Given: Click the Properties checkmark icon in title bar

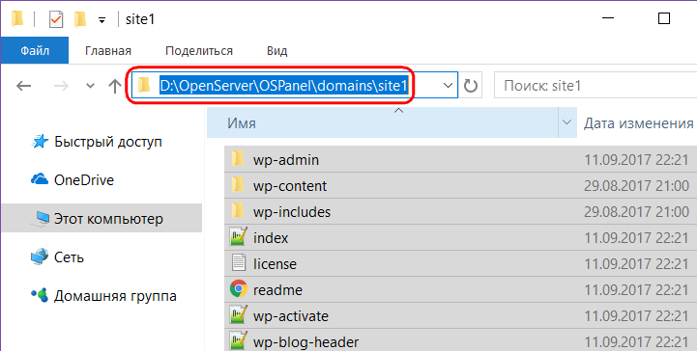Looking at the screenshot, I should (56, 19).
